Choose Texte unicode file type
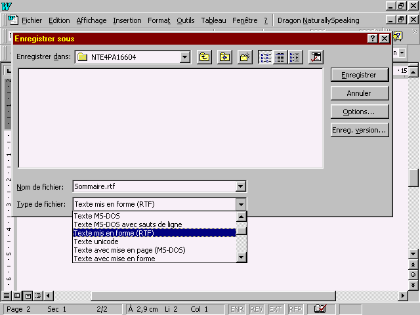This screenshot has width=420, height=315. click(x=154, y=241)
